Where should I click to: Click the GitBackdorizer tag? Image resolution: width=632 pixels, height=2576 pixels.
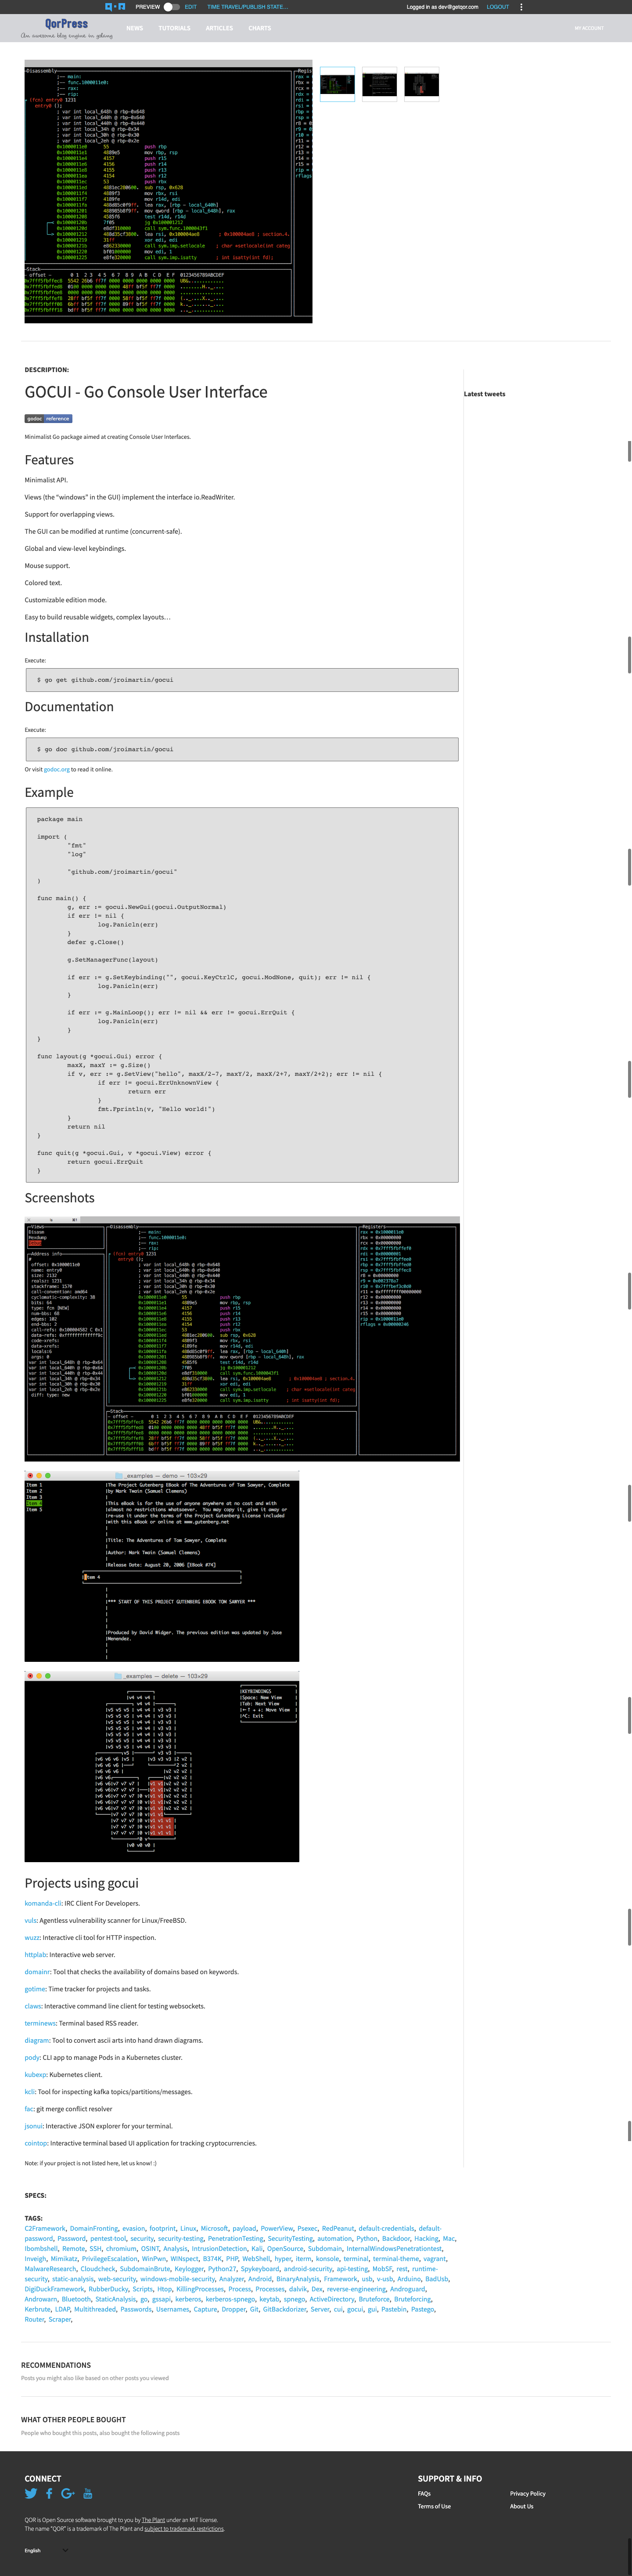coord(284,2309)
